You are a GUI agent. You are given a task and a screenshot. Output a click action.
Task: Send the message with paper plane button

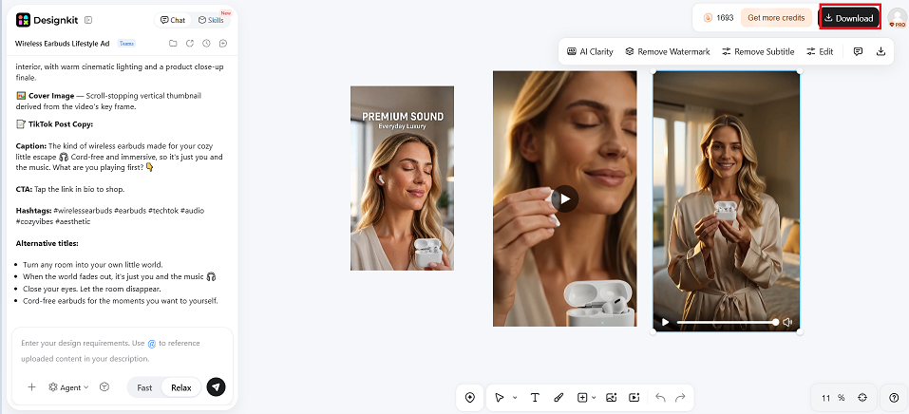(217, 386)
